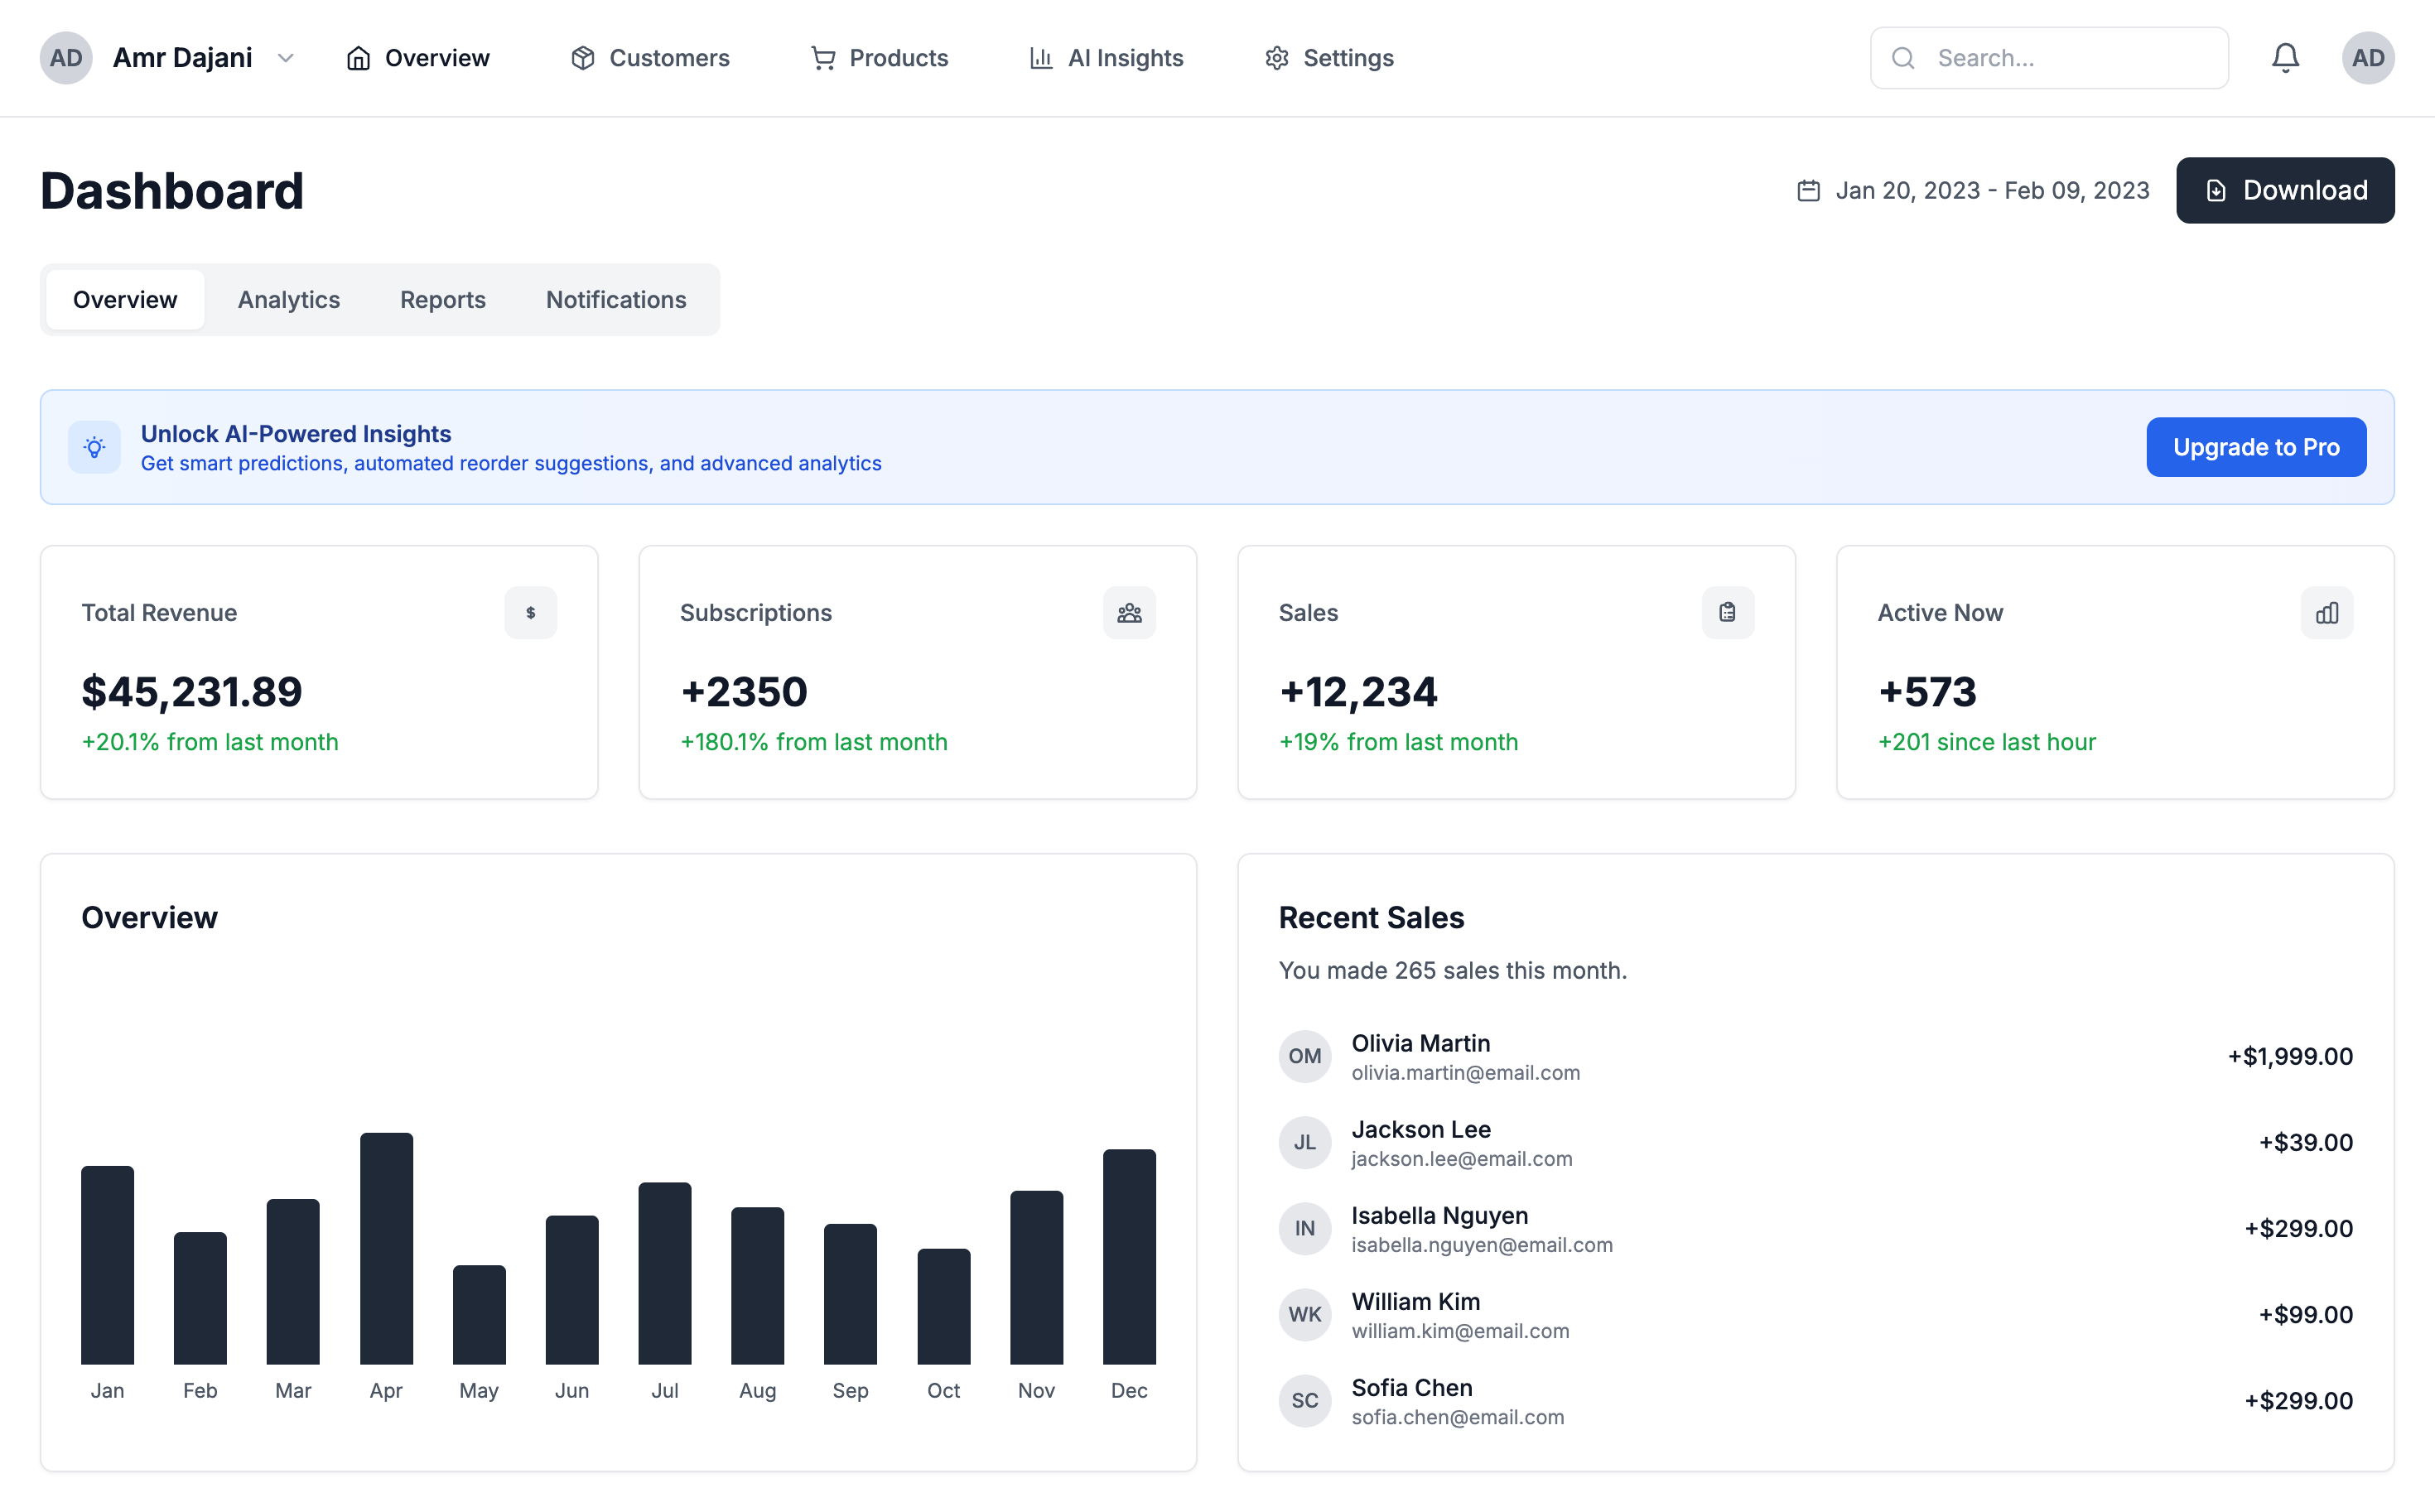Viewport: 2435px width, 1512px height.
Task: Click the Upgrade to Pro button
Action: click(2255, 447)
